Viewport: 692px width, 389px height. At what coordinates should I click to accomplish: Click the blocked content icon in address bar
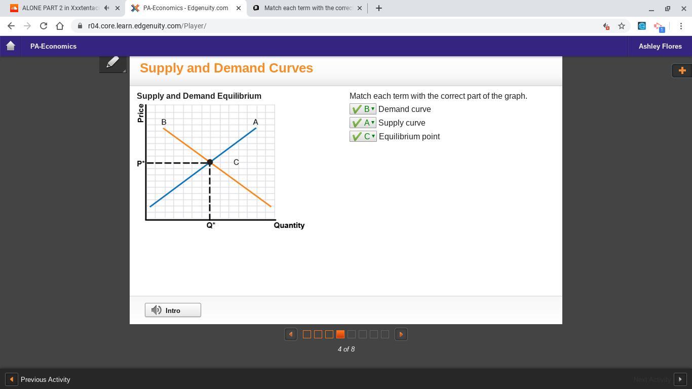coord(606,26)
